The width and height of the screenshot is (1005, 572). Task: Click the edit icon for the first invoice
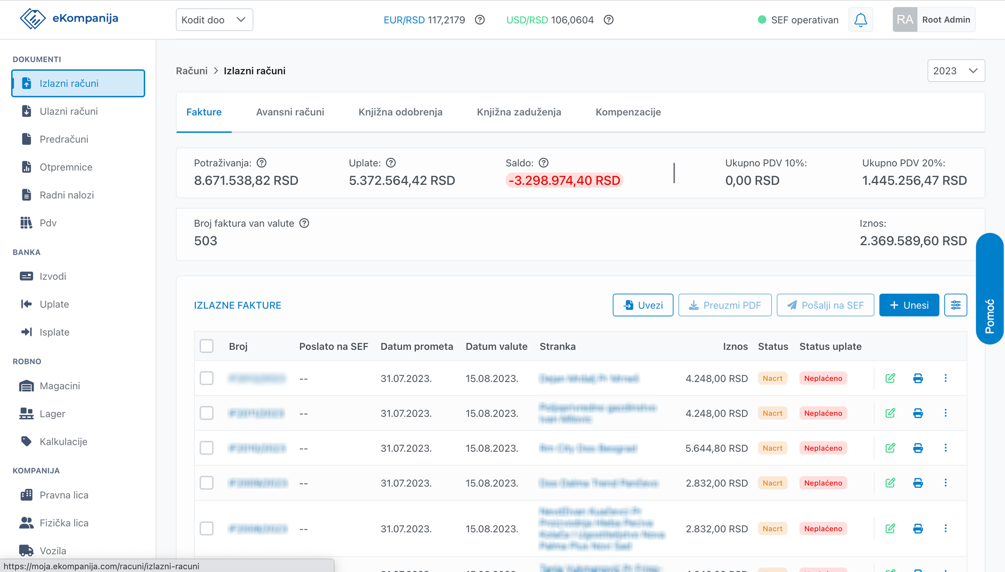tap(890, 378)
